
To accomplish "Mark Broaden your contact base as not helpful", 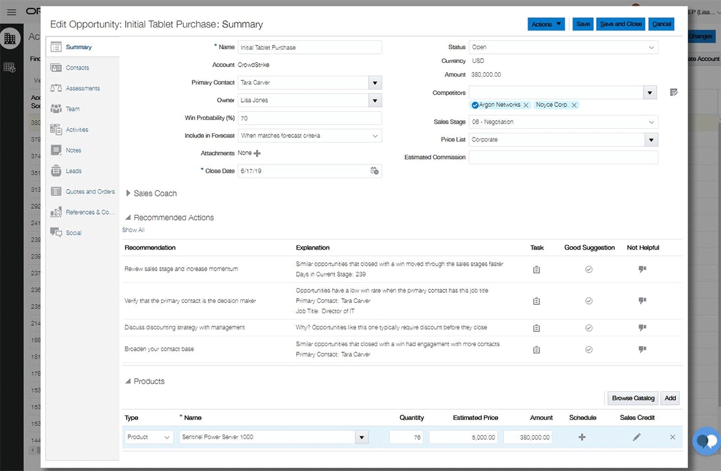I will (642, 349).
